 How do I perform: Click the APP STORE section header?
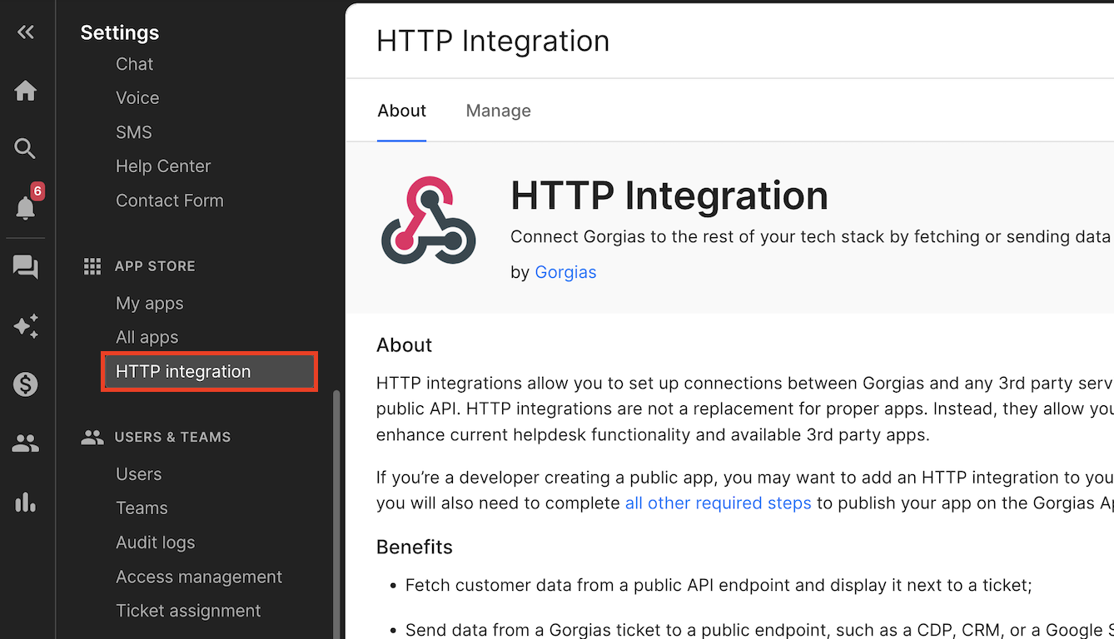tap(155, 266)
